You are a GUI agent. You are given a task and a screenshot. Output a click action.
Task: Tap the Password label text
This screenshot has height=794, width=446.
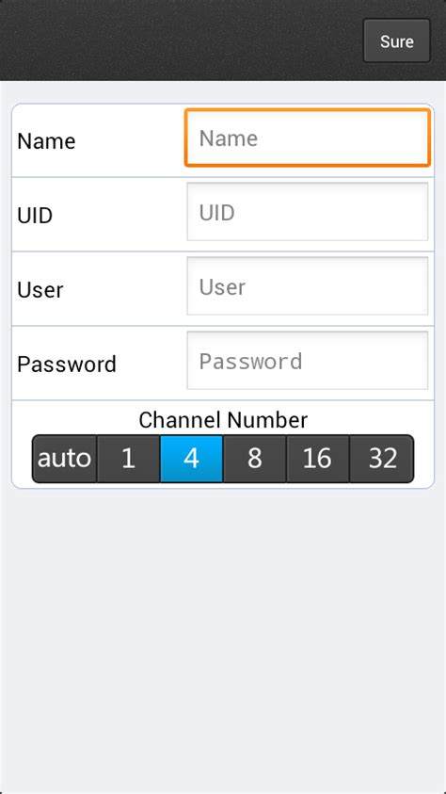pos(67,365)
